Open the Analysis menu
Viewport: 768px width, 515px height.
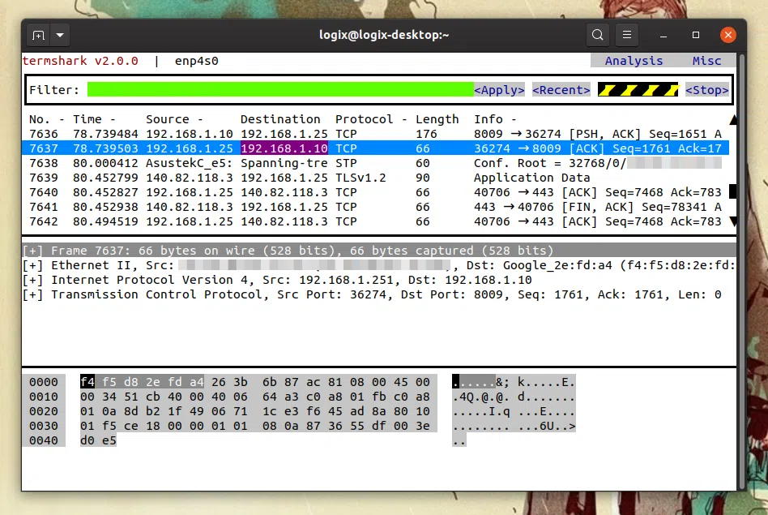634,61
